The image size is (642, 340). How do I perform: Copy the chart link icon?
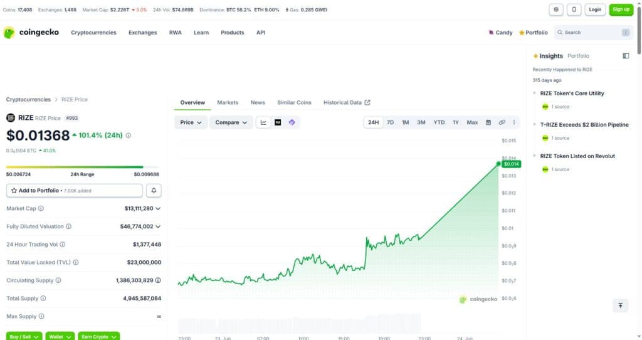coord(502,122)
